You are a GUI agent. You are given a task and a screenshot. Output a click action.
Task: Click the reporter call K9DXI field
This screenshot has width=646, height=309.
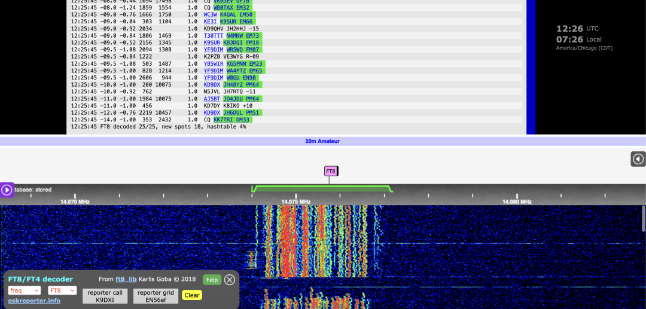[105, 296]
